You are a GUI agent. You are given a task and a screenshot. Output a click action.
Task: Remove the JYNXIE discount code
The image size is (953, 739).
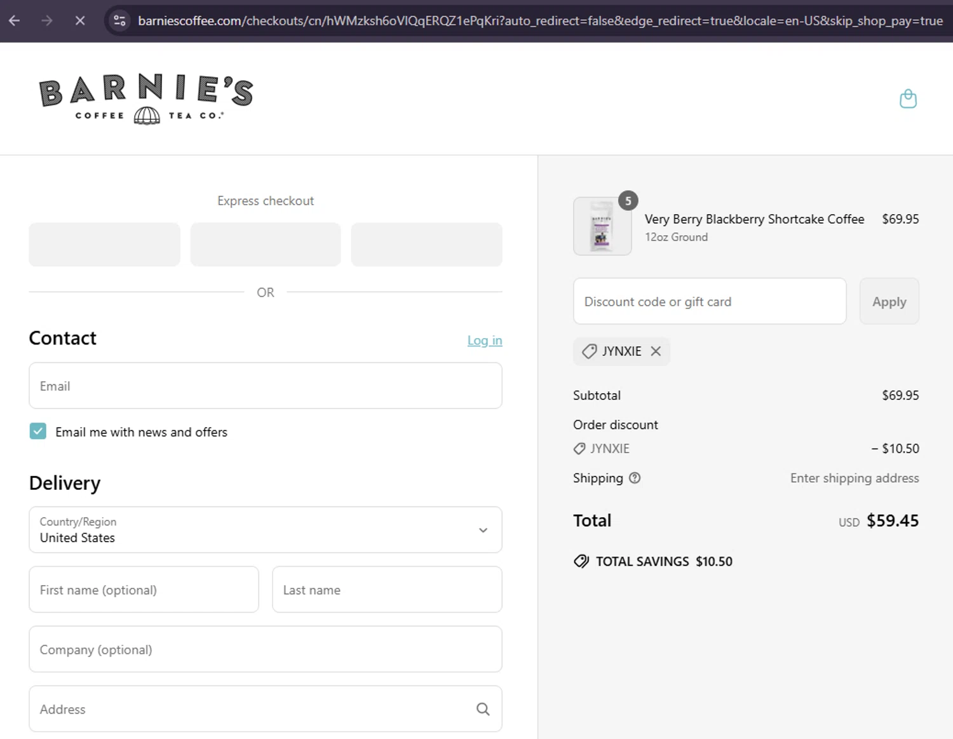click(656, 351)
